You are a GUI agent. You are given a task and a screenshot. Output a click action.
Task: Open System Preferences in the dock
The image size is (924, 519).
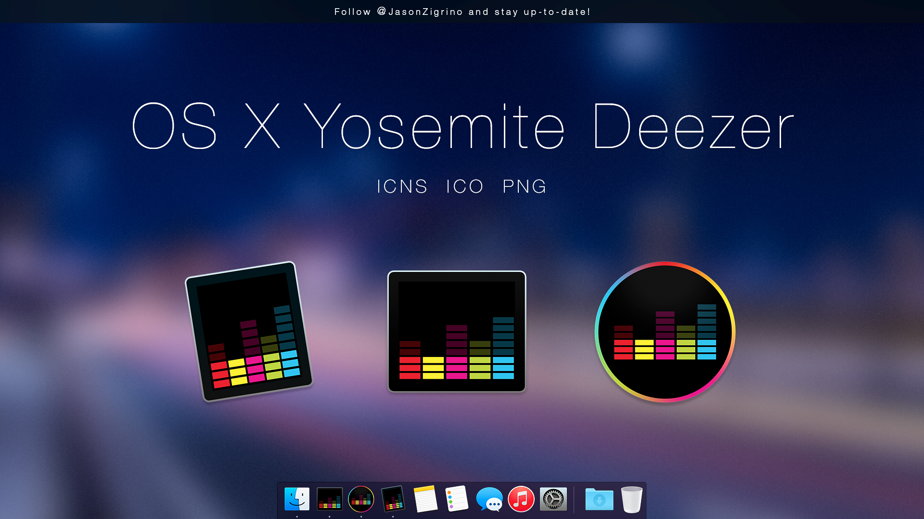[x=553, y=499]
